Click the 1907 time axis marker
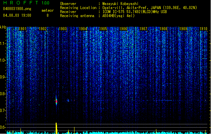 point(143,29)
